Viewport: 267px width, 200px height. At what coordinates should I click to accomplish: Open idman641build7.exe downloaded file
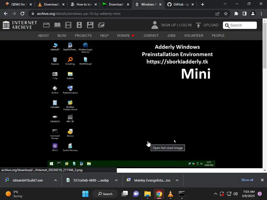click(28, 180)
